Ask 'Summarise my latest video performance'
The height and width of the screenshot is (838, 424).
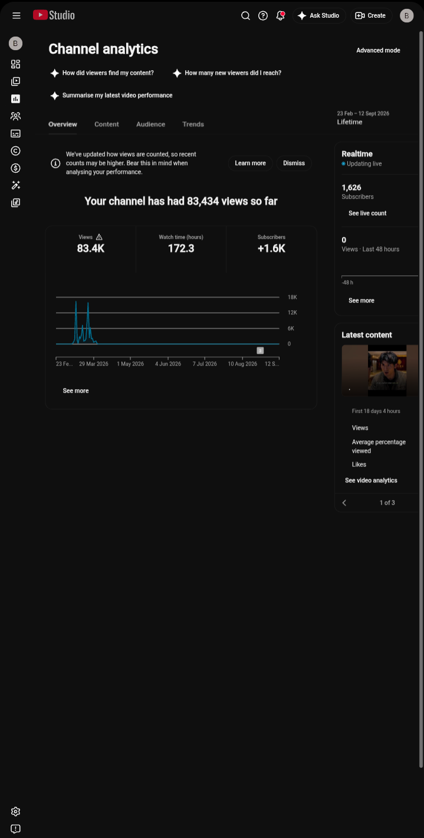[x=111, y=95]
